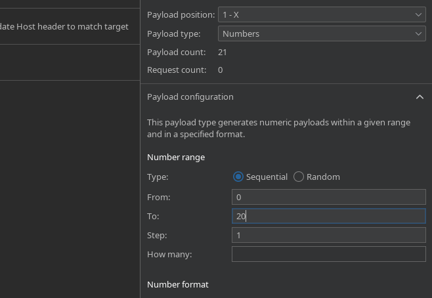Click the Request count value 0

click(x=221, y=70)
